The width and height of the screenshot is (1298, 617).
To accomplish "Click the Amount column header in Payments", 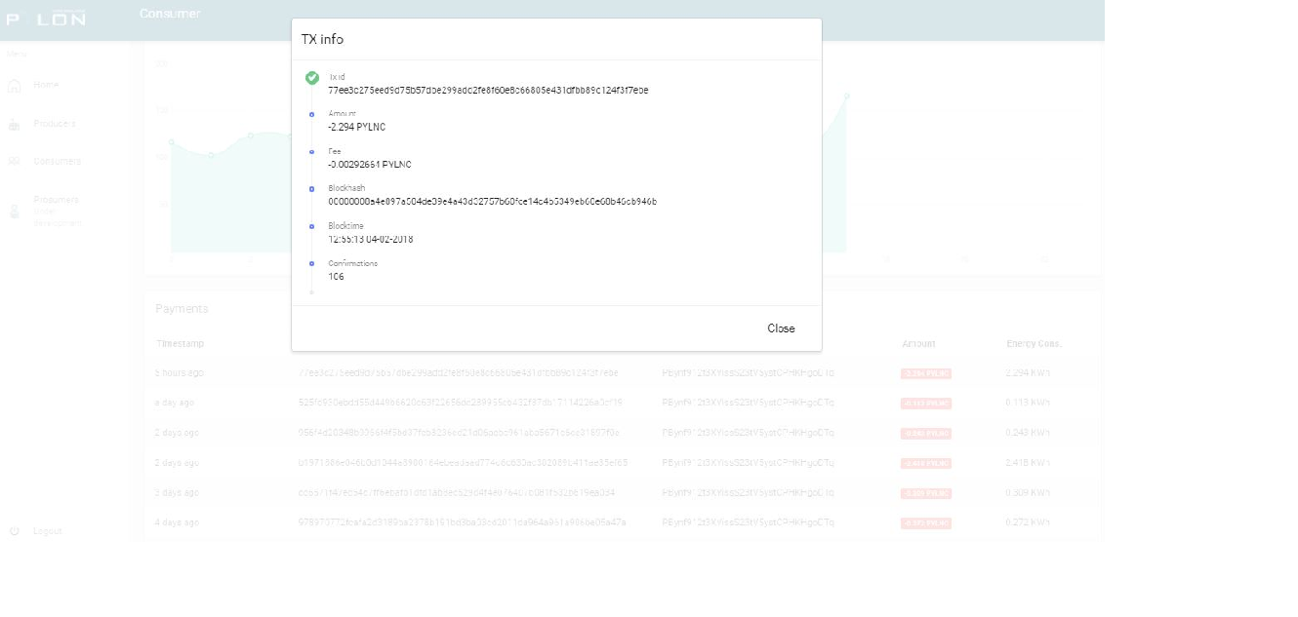I will point(918,344).
